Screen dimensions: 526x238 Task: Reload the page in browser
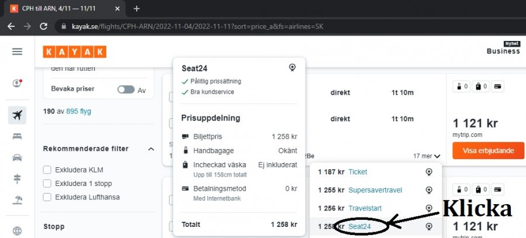pyautogui.click(x=43, y=26)
